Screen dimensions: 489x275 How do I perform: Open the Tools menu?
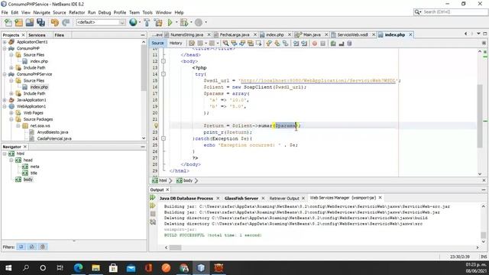tap(147, 12)
